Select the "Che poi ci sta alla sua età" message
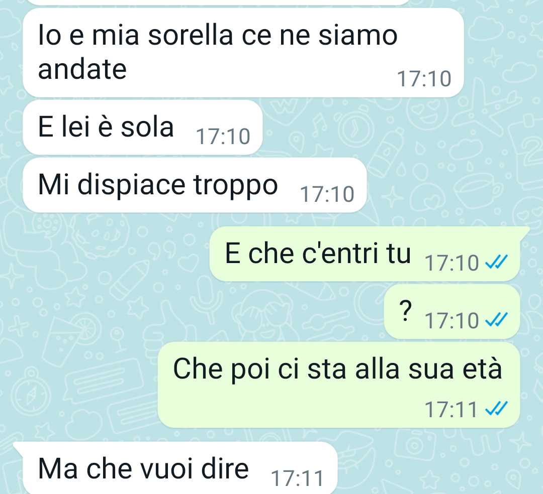 [339, 385]
